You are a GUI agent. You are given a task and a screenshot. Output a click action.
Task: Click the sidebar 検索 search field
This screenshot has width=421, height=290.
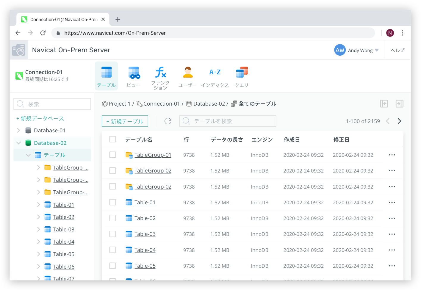(52, 104)
